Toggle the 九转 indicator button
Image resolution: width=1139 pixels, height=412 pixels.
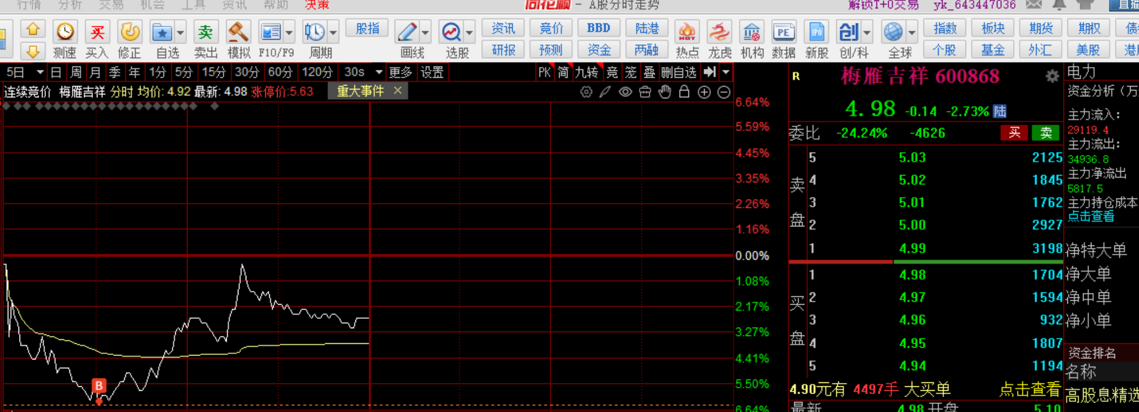pos(586,72)
